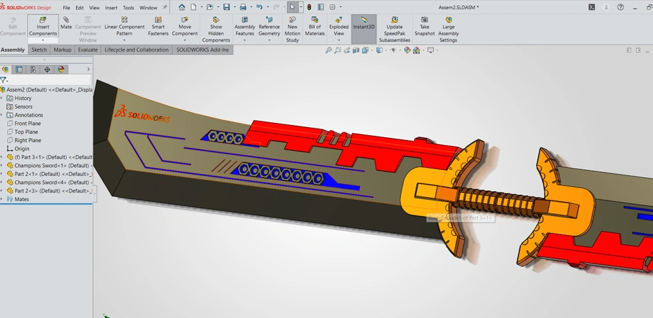Click the Select cursor tool
653x318 pixels.
point(292,7)
